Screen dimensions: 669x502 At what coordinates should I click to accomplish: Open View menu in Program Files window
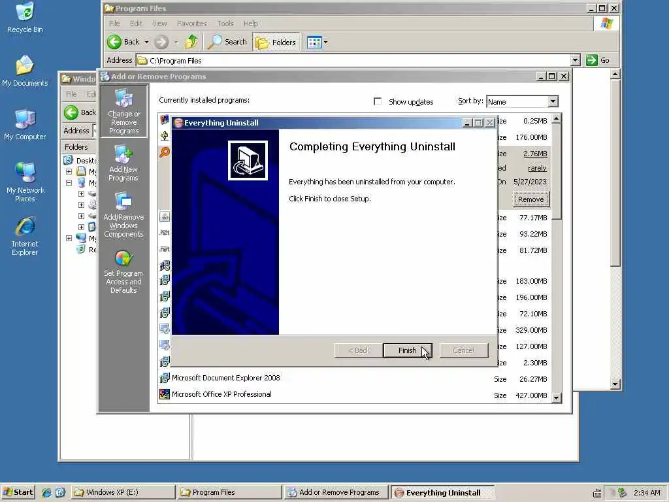(159, 24)
